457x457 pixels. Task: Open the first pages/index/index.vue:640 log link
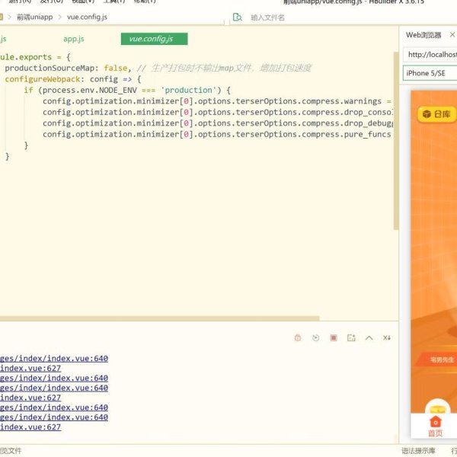tap(53, 358)
